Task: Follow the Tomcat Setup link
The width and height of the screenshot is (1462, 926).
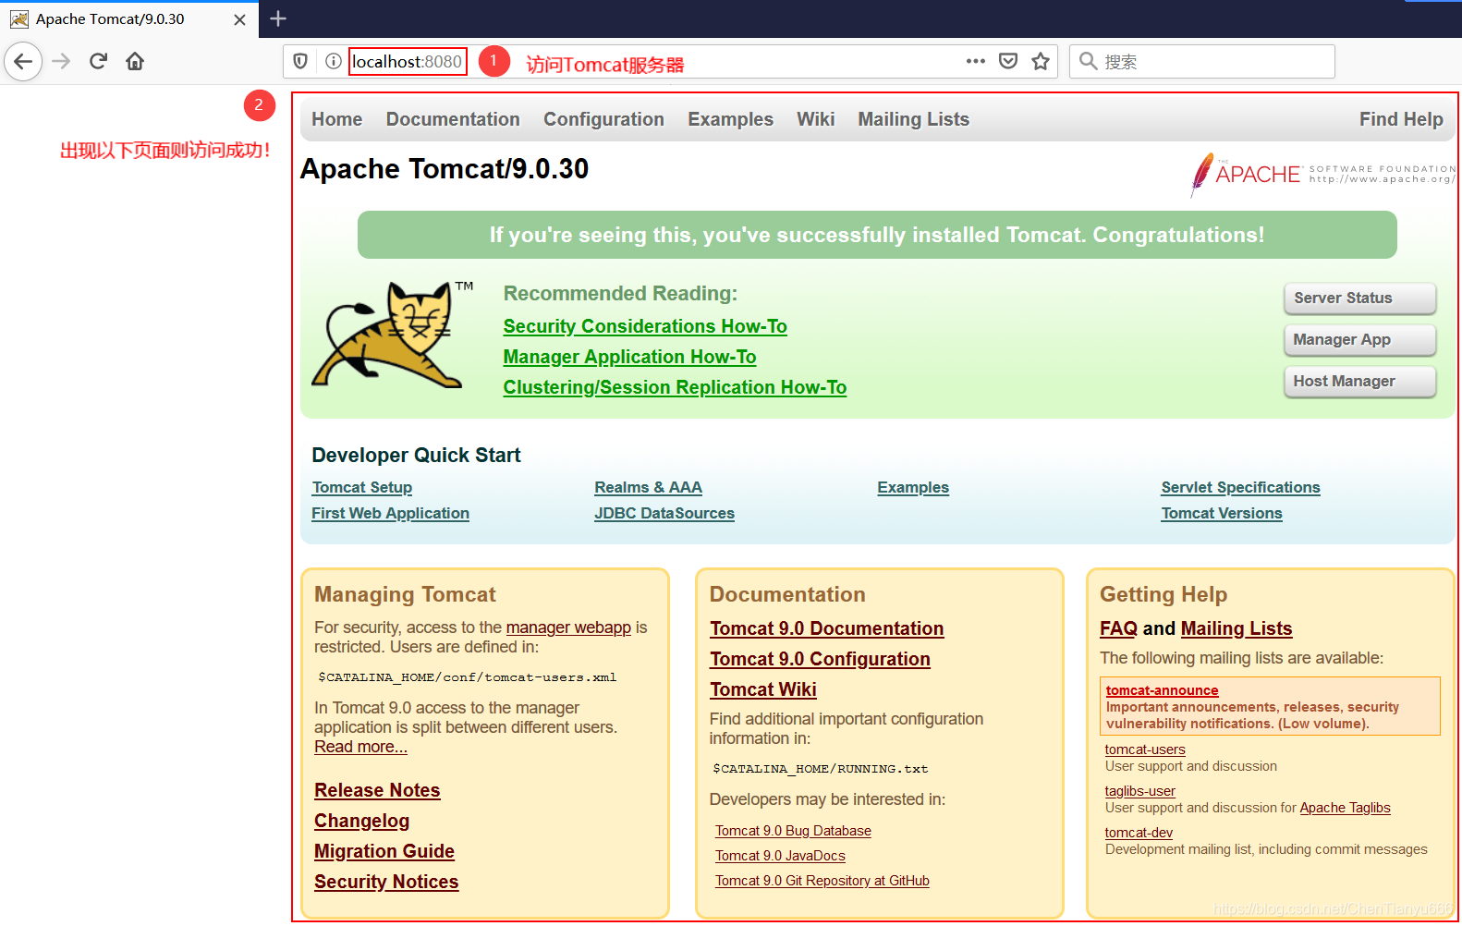Action: tap(362, 487)
